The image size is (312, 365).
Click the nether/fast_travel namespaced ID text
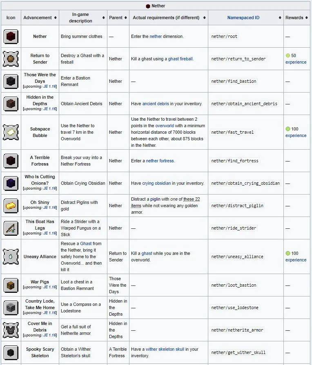(x=232, y=132)
